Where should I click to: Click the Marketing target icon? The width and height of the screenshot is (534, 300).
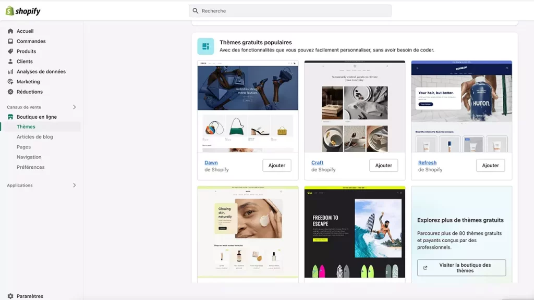click(10, 82)
